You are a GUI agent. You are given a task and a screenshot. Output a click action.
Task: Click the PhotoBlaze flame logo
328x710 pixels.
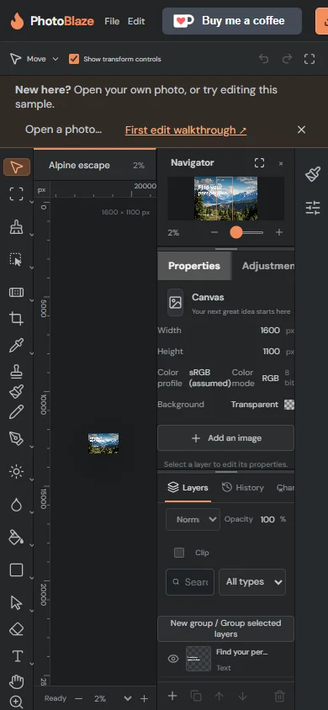coord(17,21)
